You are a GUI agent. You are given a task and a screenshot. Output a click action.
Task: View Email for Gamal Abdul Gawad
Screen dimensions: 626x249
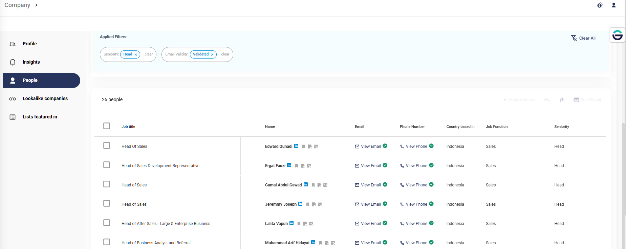click(x=368, y=185)
